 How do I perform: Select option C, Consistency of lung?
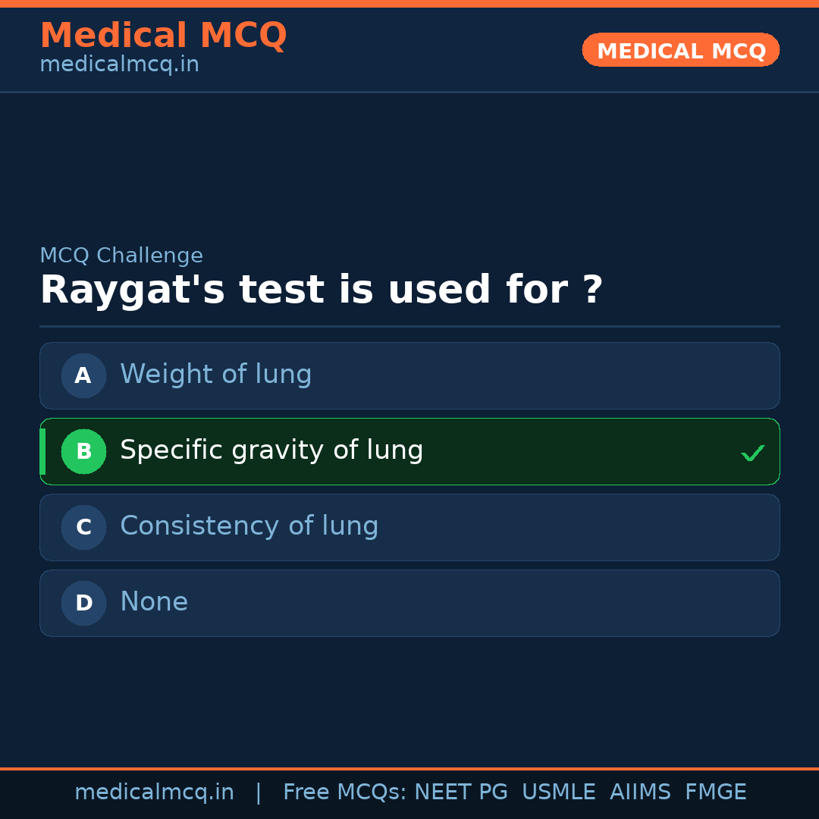click(x=409, y=527)
